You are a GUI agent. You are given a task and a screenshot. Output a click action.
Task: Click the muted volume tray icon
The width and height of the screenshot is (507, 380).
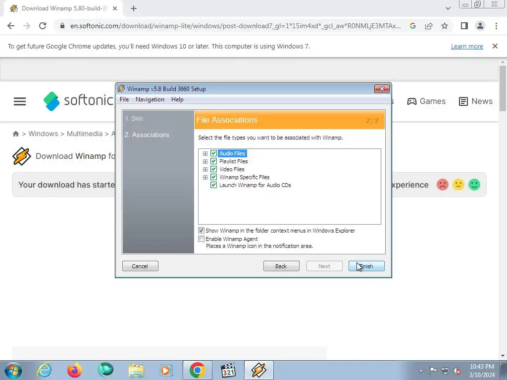(x=457, y=371)
